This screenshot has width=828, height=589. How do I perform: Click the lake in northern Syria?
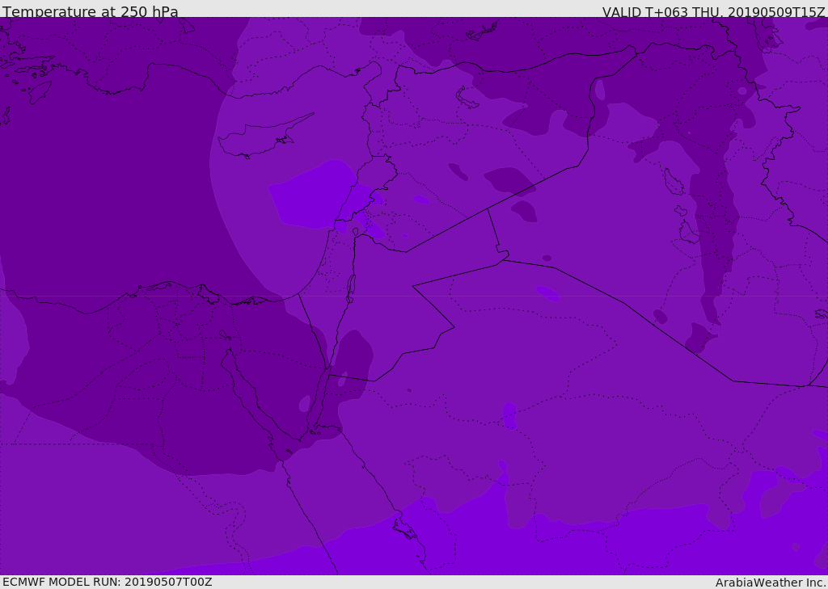[467, 98]
